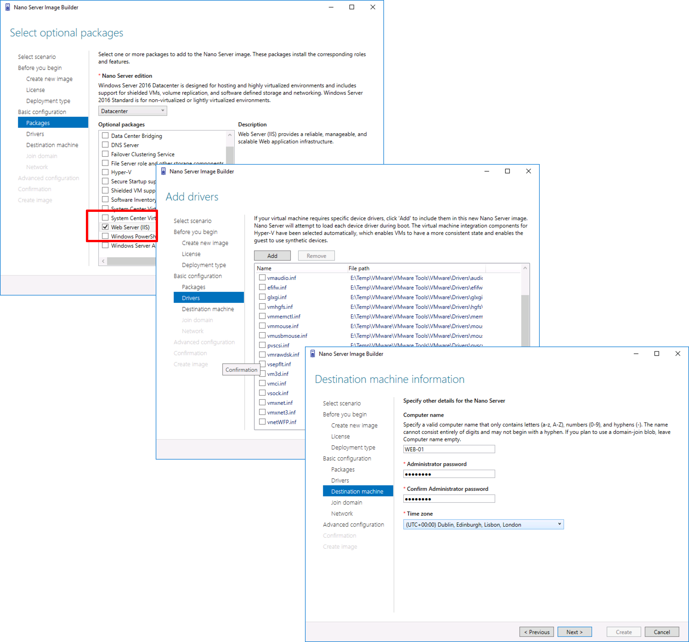Click scroll left arrow in Optional packages list
The image size is (689, 642).
pyautogui.click(x=103, y=261)
